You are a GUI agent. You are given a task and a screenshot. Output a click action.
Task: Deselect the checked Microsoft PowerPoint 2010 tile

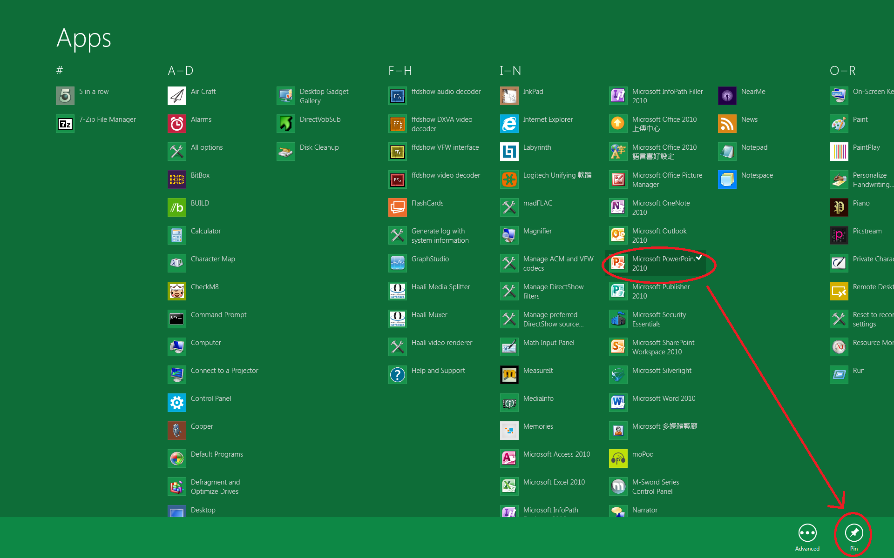coord(656,263)
